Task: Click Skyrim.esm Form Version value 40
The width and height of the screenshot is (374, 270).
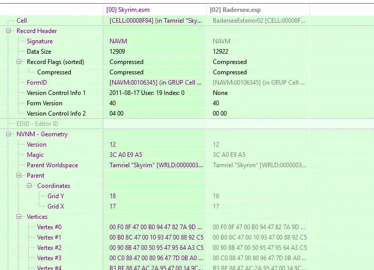Action: (x=113, y=103)
